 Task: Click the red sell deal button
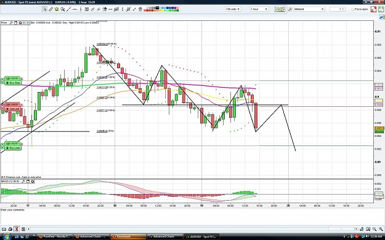click(x=373, y=9)
